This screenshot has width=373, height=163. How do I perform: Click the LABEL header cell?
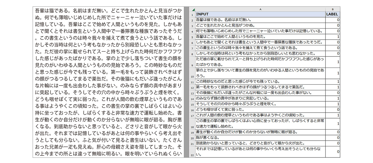(x=332, y=14)
